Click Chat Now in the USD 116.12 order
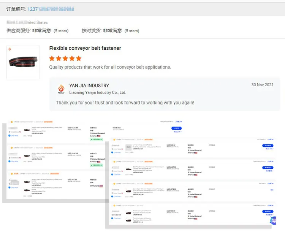 click(117, 152)
